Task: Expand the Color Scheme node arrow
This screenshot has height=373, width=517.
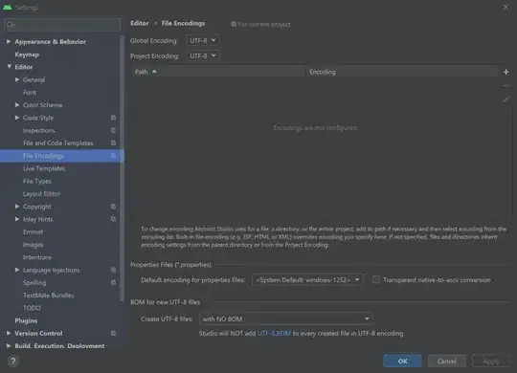Action: pos(17,105)
